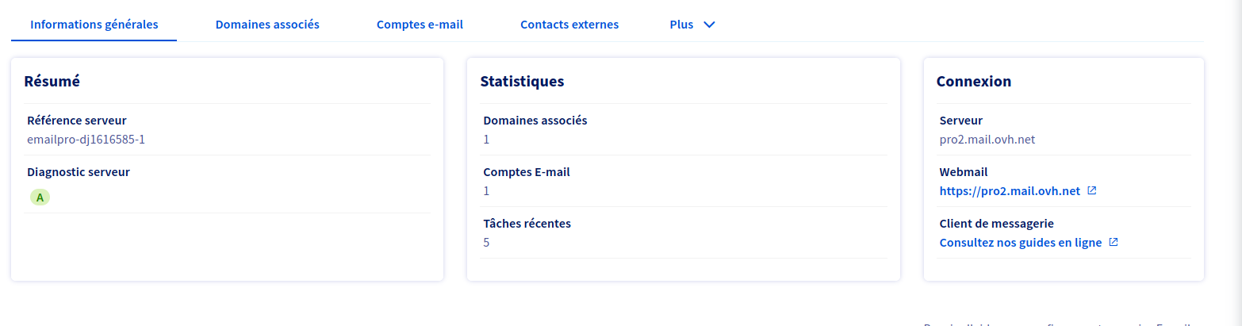
Task: Click the Résumé card heading
Action: coord(52,81)
